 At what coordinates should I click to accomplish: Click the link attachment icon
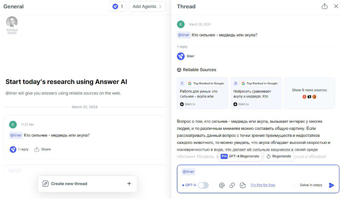(x=232, y=185)
